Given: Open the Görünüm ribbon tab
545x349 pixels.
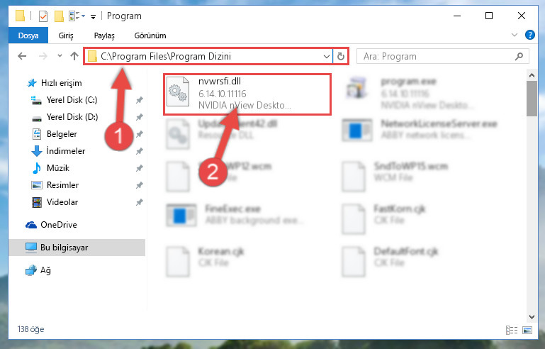Looking at the screenshot, I should point(150,35).
